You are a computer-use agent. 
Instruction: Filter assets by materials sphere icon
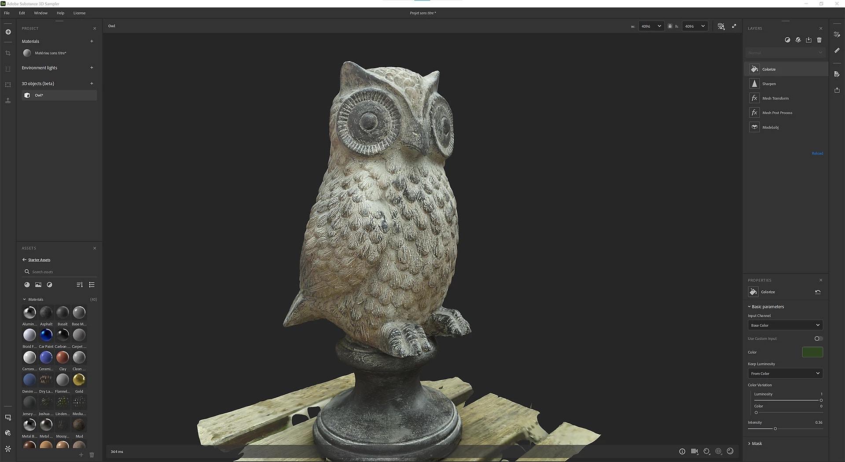pos(27,285)
